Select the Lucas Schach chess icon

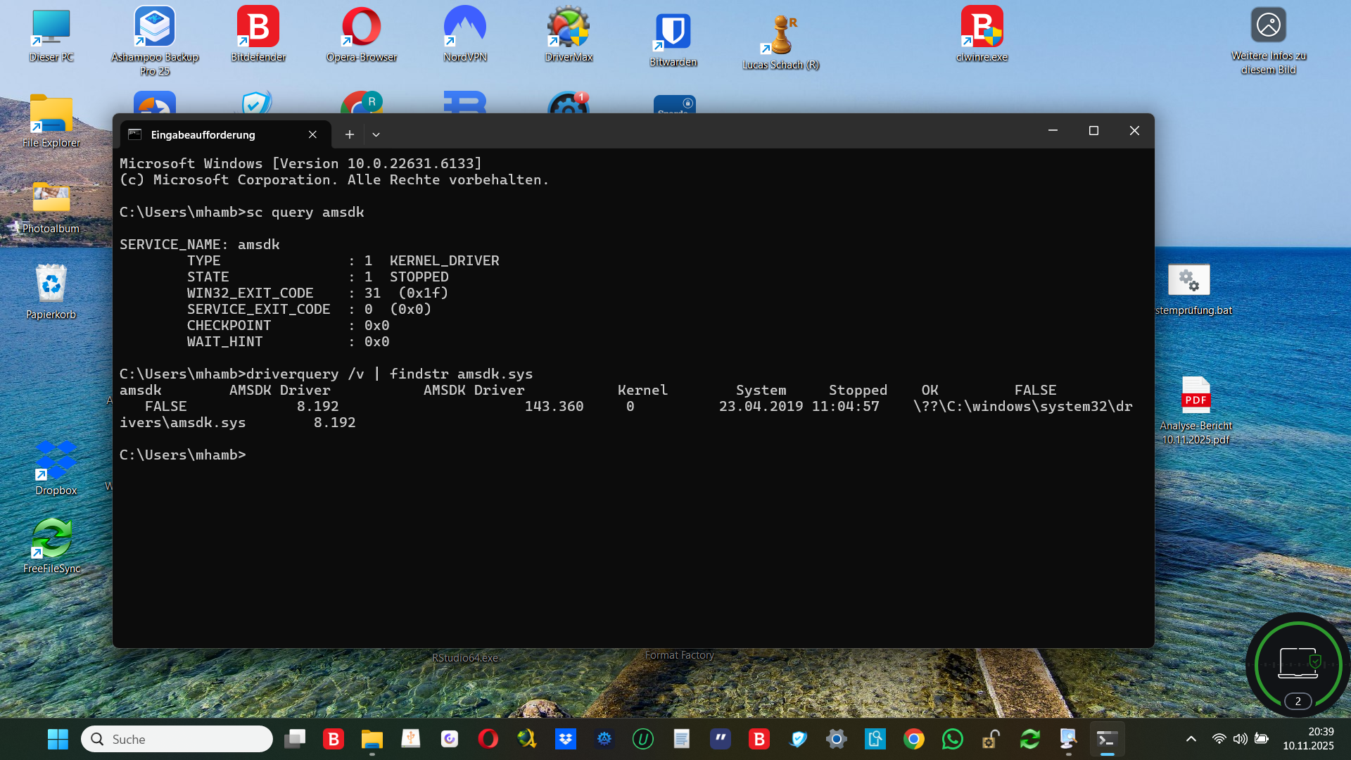point(780,35)
